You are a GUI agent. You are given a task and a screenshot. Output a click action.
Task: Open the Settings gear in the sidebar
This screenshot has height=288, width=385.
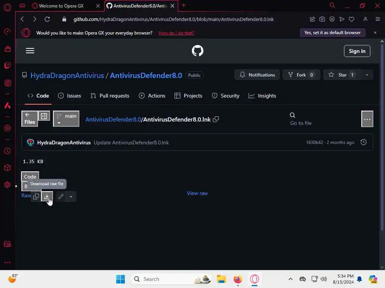[8, 184]
